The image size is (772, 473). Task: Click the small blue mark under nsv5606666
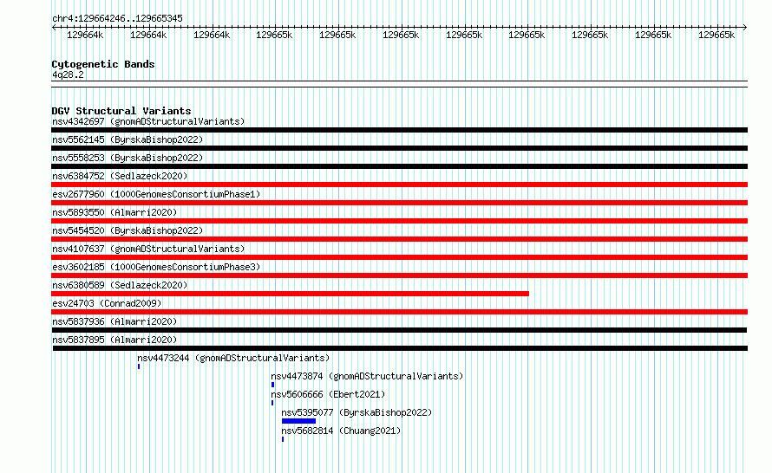coord(272,403)
